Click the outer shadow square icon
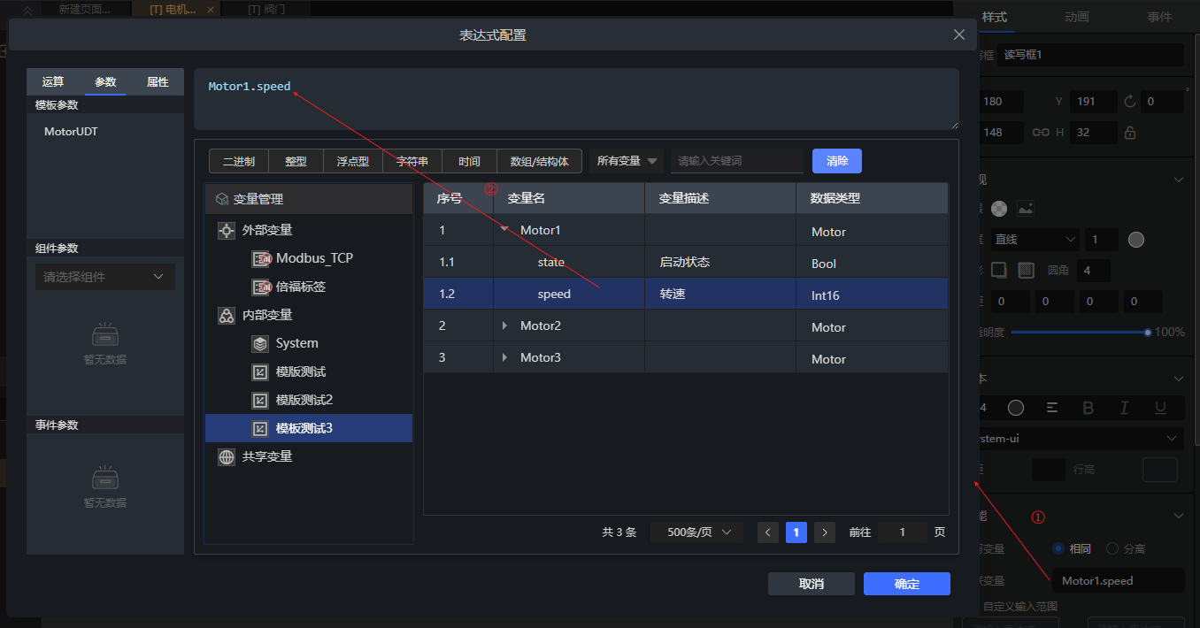This screenshot has height=628, width=1200. pyautogui.click(x=998, y=270)
